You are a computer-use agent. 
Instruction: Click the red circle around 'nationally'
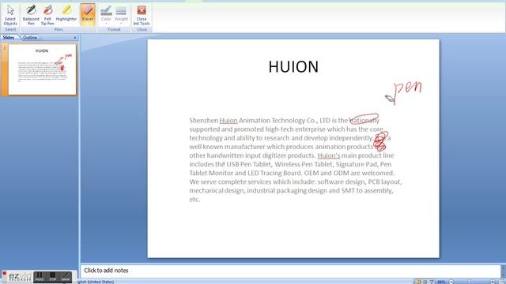point(364,118)
